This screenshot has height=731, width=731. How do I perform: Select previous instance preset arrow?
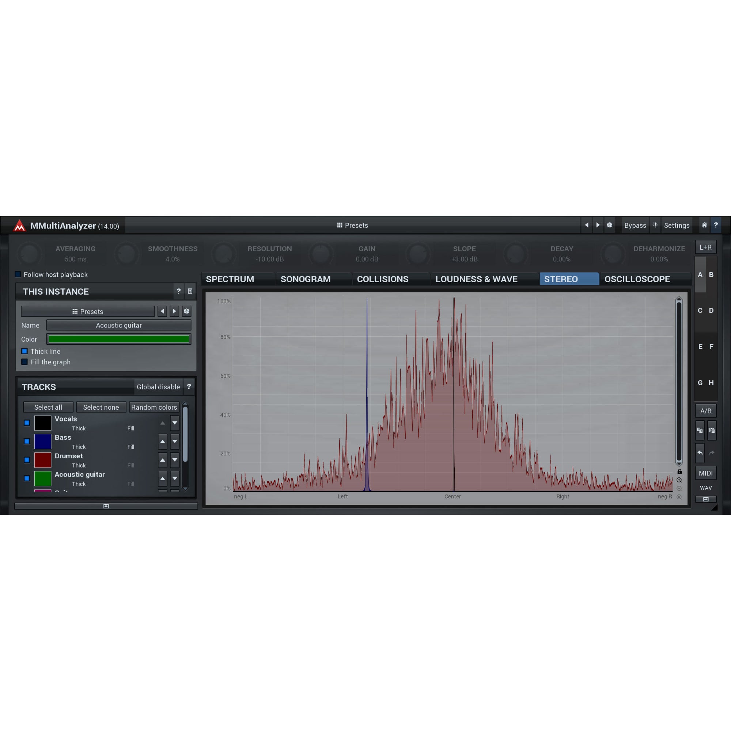click(162, 311)
